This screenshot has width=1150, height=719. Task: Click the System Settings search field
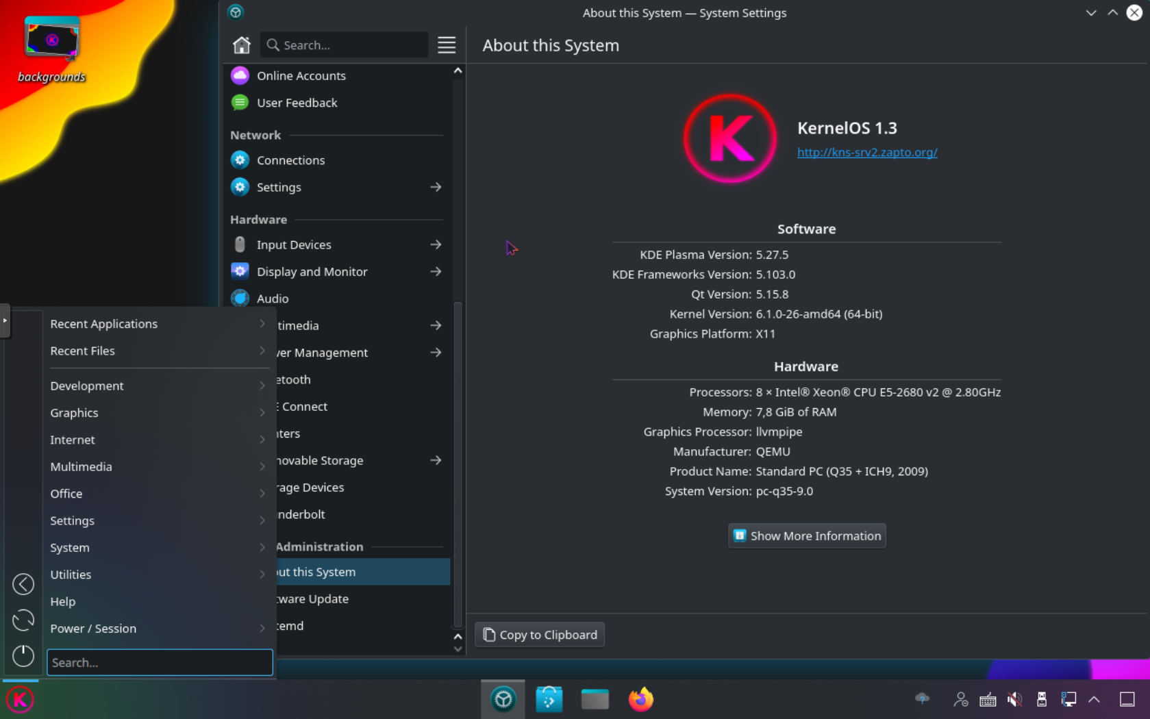click(x=345, y=45)
